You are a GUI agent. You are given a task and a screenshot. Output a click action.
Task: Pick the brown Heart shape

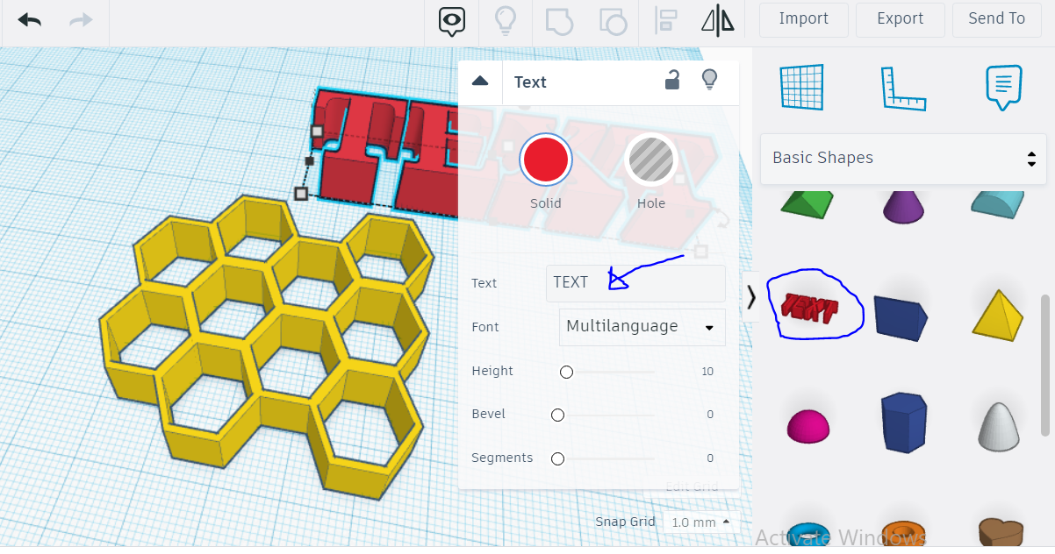click(1001, 531)
